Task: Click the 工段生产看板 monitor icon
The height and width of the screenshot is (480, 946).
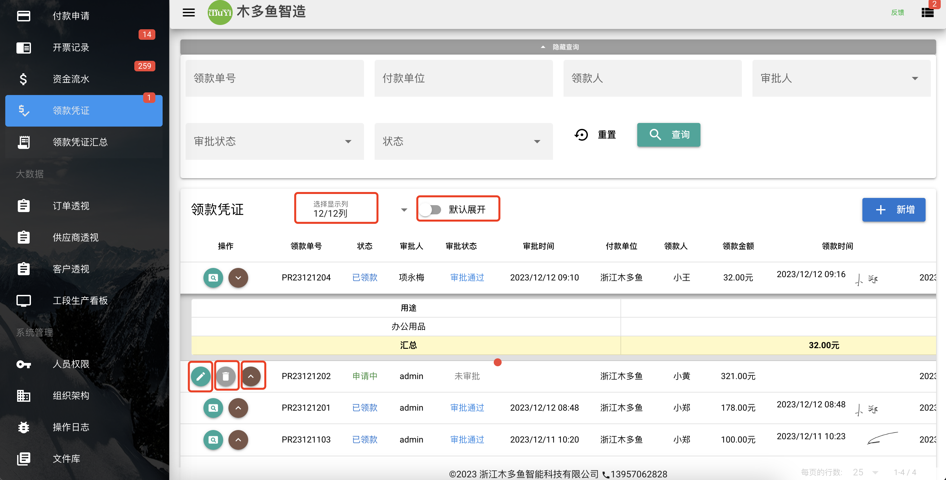Action: tap(23, 301)
